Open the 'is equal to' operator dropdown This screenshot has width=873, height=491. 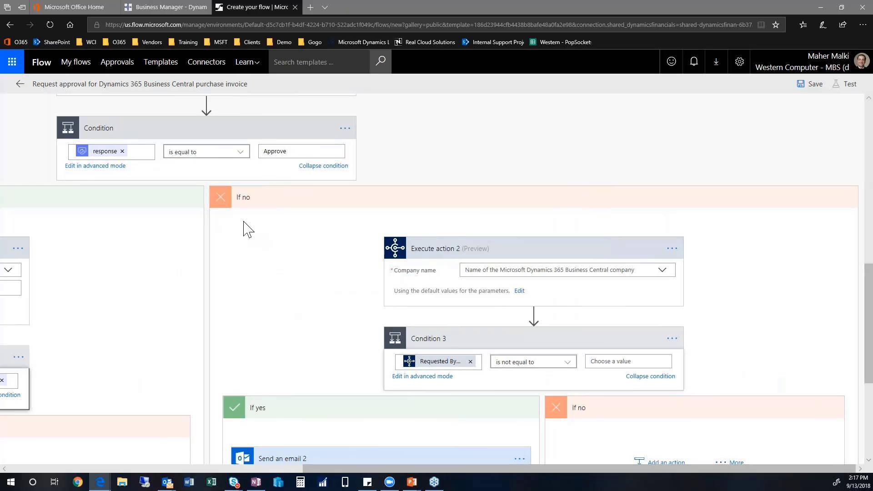[x=240, y=151]
